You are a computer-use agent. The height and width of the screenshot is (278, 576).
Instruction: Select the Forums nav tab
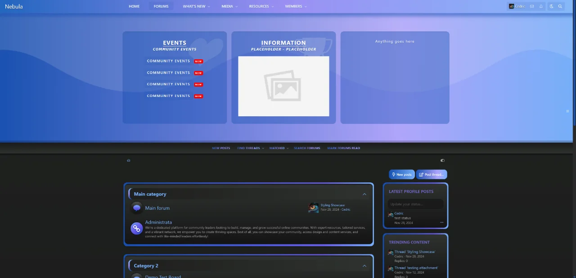[x=161, y=6]
